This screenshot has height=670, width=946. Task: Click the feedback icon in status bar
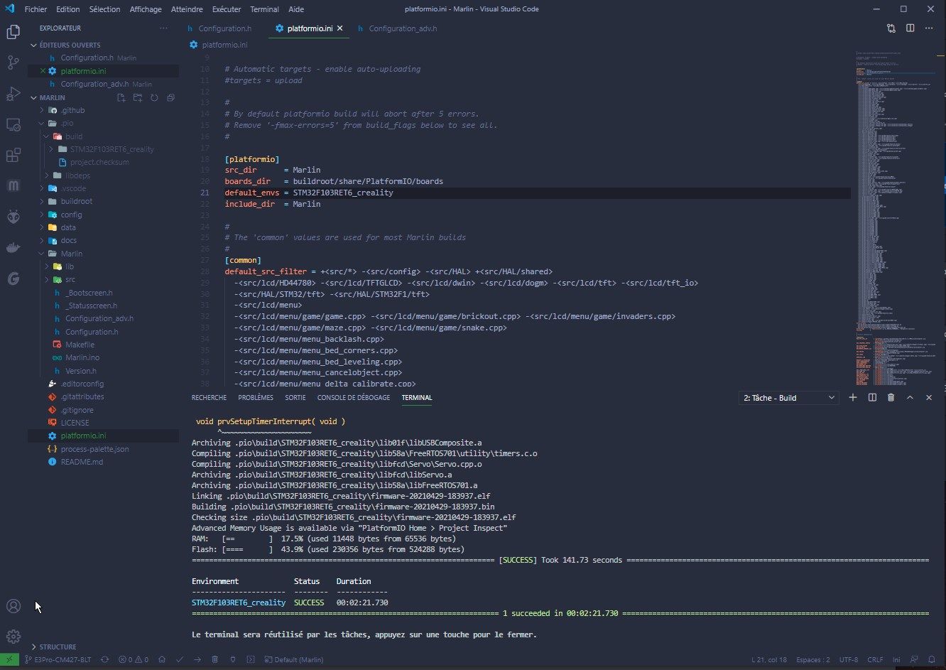click(913, 660)
